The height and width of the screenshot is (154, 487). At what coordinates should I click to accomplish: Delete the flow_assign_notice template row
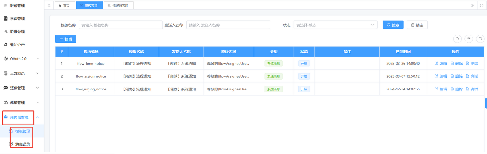pos(456,76)
